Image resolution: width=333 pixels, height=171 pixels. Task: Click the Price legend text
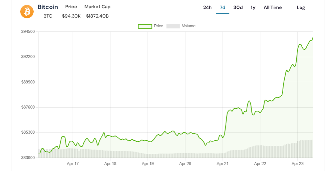point(158,26)
